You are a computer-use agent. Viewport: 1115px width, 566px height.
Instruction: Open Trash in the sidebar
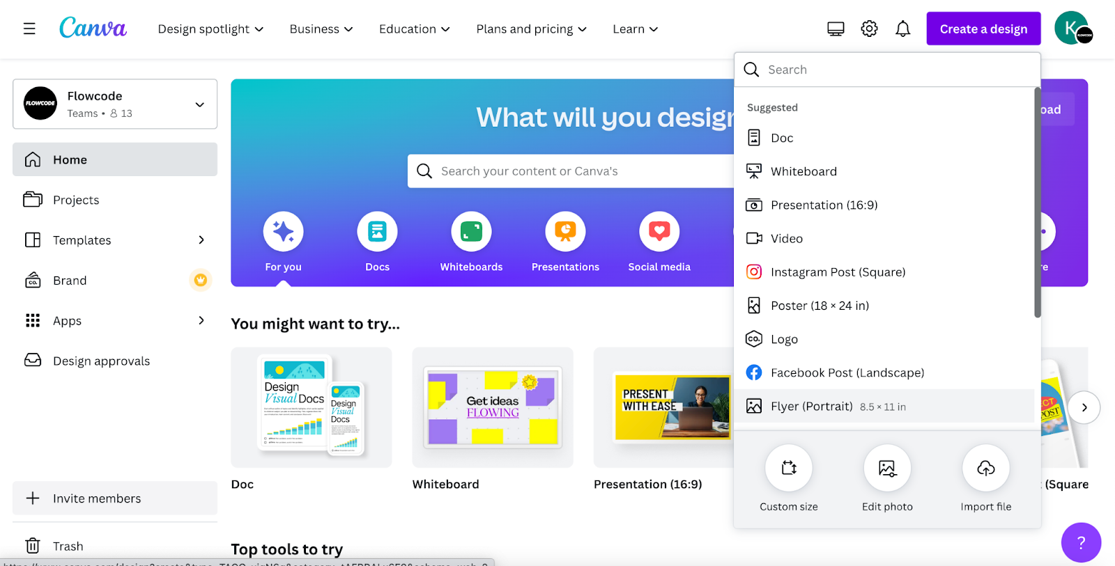tap(115, 546)
